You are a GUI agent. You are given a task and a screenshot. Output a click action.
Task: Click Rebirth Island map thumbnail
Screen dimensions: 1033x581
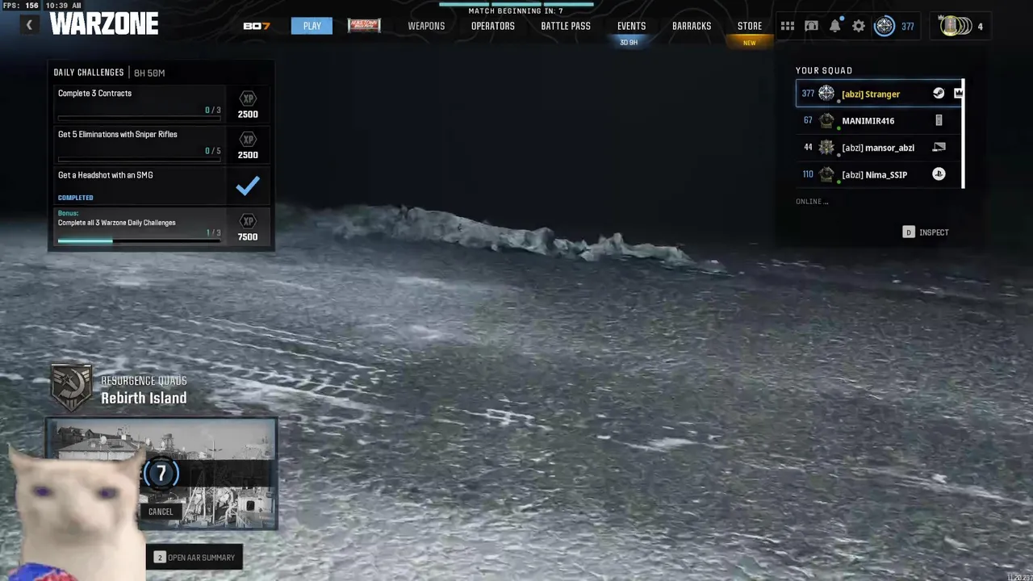(161, 474)
